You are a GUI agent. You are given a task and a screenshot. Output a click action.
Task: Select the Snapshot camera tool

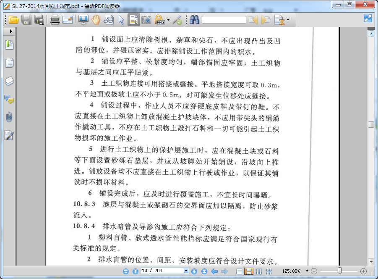click(x=146, y=20)
